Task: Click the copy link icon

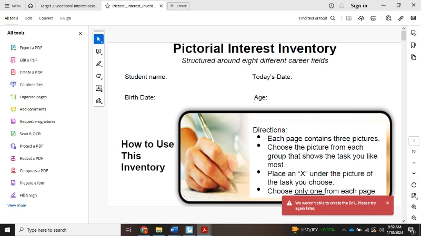Action: [x=401, y=18]
